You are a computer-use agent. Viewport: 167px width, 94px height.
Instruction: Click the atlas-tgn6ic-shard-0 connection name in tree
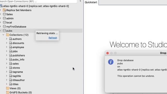[x=36, y=6]
